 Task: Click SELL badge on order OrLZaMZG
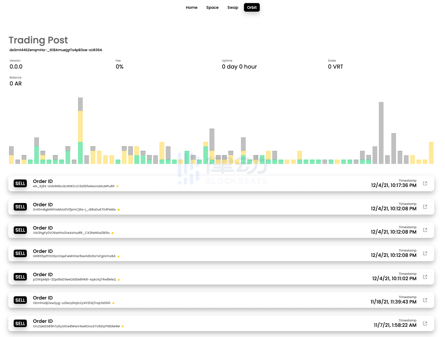[x=20, y=324]
